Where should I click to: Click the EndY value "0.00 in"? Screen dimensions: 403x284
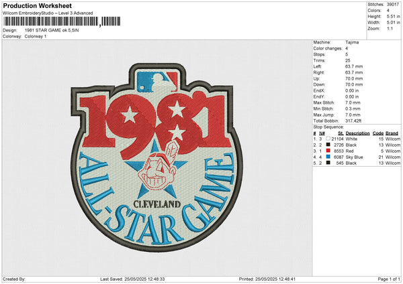coord(352,96)
